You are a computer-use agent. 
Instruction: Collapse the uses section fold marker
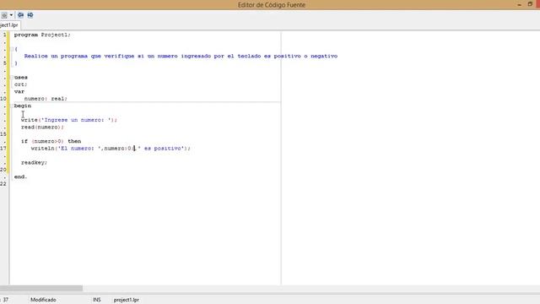coord(12,77)
